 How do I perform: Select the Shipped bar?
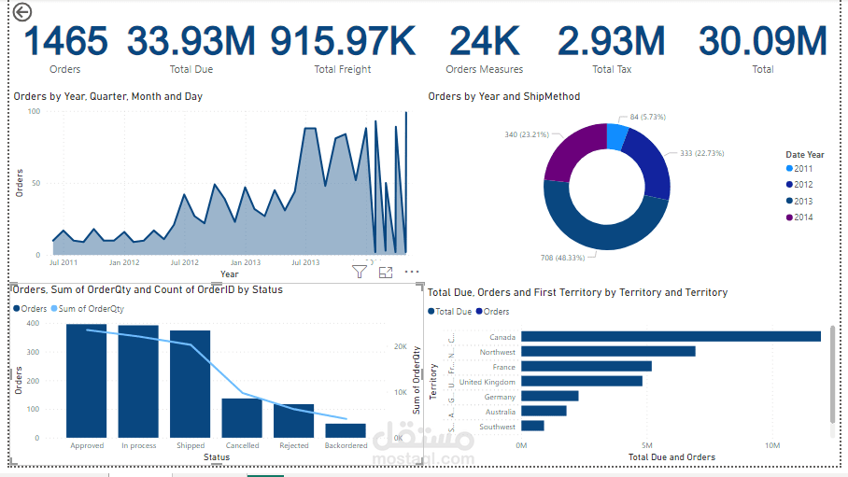coord(190,384)
